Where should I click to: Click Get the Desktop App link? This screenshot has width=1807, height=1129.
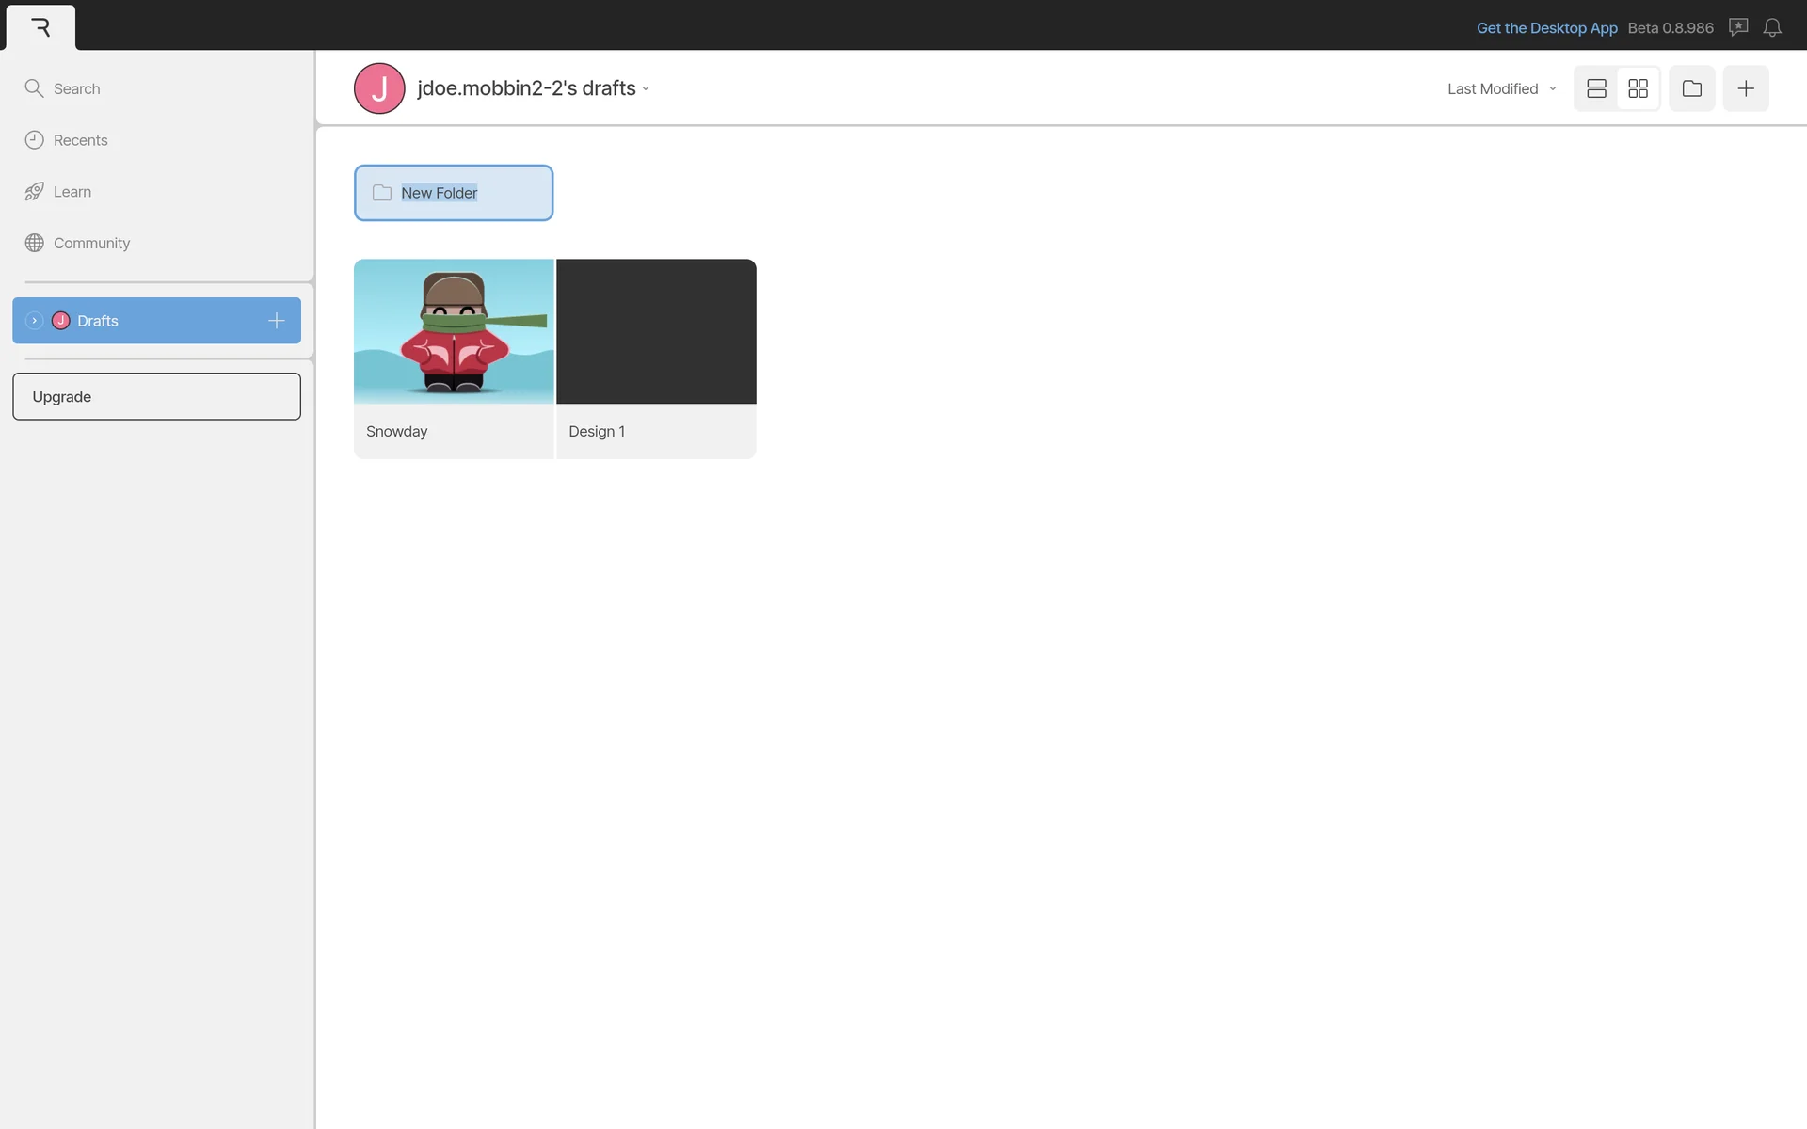(1546, 27)
